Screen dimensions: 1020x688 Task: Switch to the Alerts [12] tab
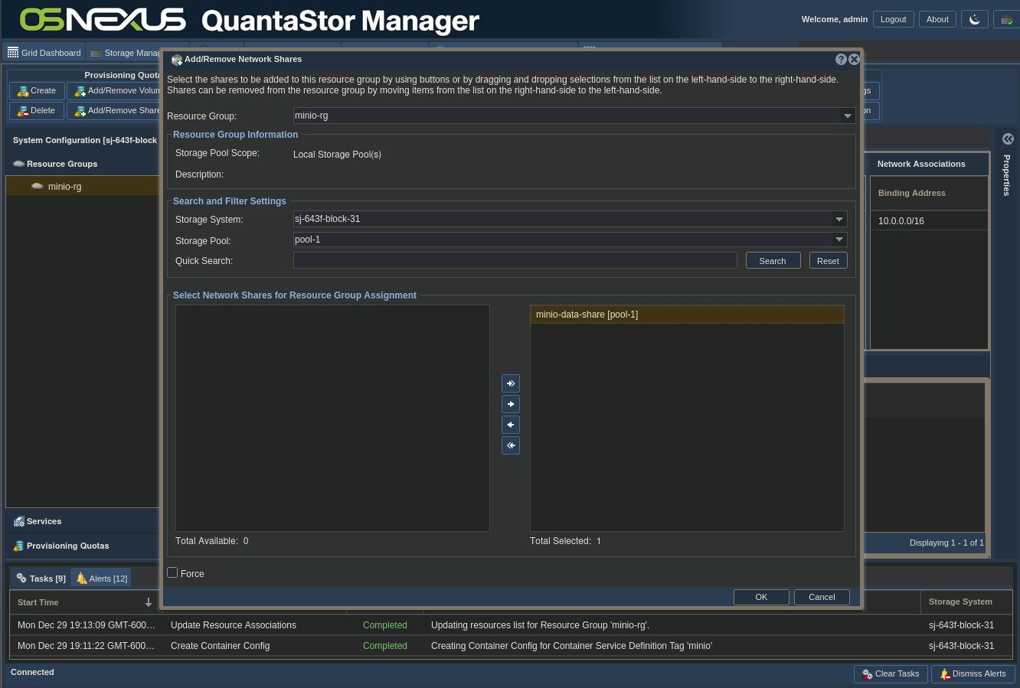101,578
